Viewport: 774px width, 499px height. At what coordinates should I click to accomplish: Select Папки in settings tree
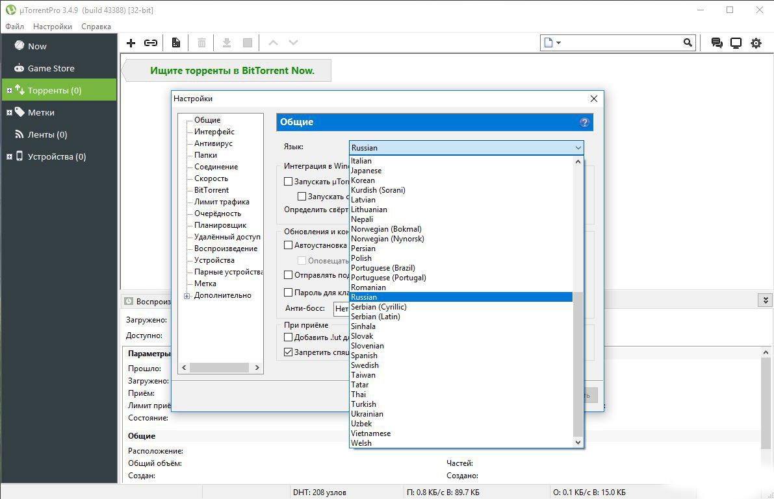[205, 155]
